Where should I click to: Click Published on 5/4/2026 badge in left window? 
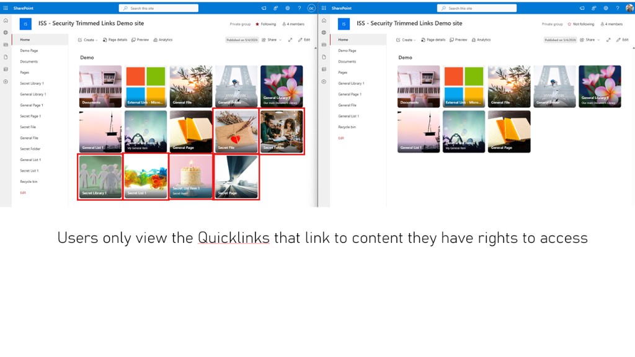point(242,40)
